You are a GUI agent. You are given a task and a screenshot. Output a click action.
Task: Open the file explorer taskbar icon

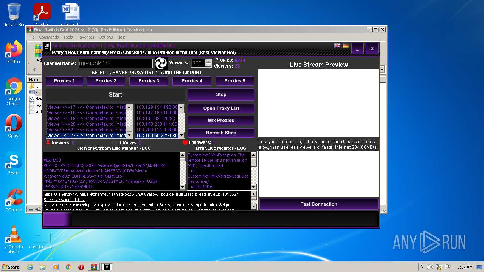coord(43,267)
